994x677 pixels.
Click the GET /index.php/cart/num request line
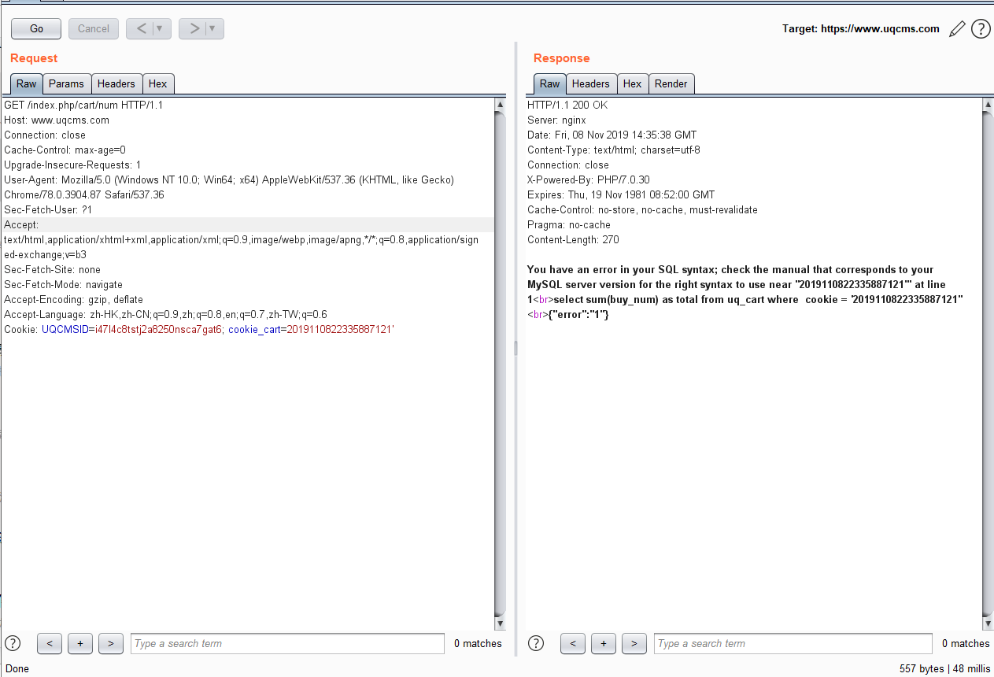(83, 105)
